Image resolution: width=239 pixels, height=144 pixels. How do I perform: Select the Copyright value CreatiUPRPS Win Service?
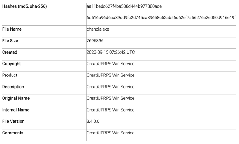click(x=111, y=64)
